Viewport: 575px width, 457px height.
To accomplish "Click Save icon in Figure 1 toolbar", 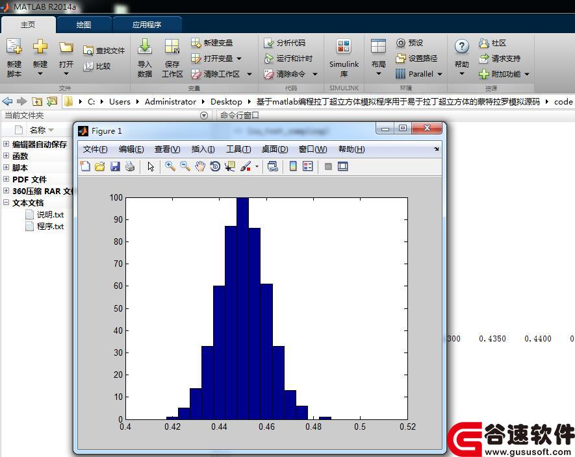I will [115, 166].
